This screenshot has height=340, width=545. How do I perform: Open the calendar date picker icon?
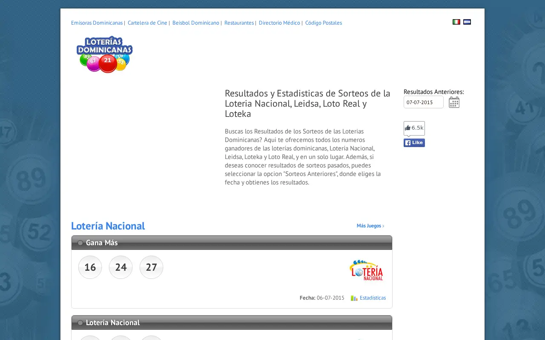[x=454, y=102]
